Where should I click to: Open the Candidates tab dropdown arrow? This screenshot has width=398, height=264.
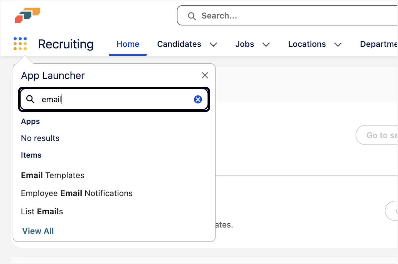point(214,44)
